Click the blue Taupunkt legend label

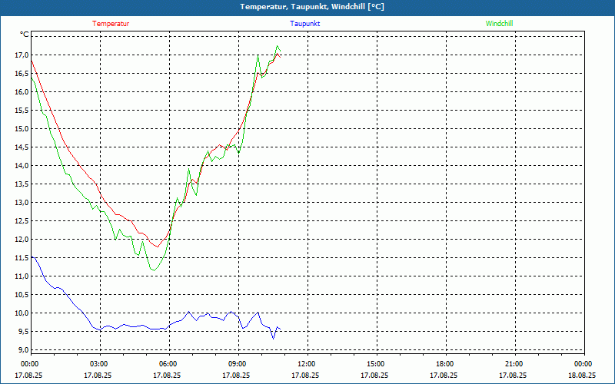[304, 24]
